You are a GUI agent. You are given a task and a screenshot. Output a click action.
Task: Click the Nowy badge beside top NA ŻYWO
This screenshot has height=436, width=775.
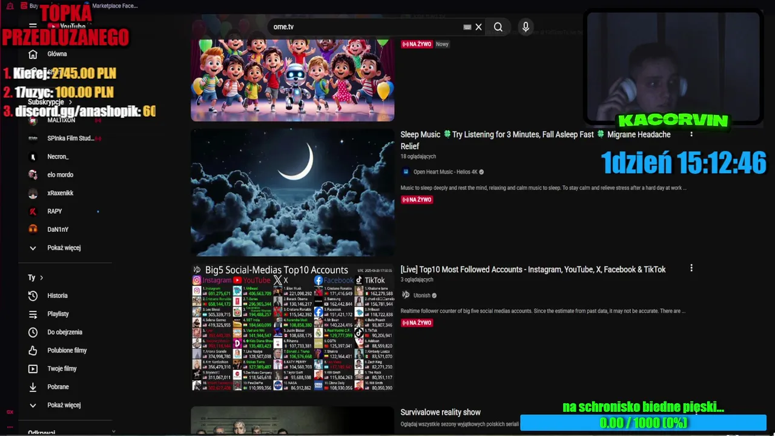pyautogui.click(x=442, y=44)
